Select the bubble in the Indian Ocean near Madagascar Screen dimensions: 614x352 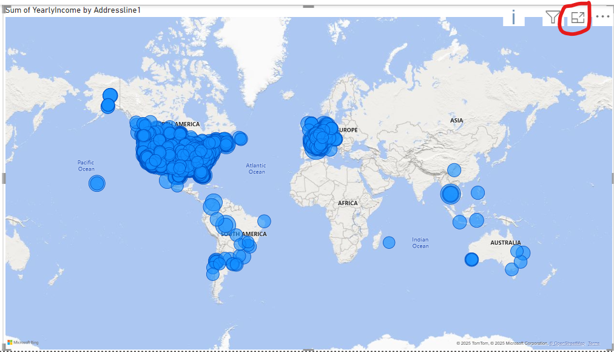click(389, 243)
